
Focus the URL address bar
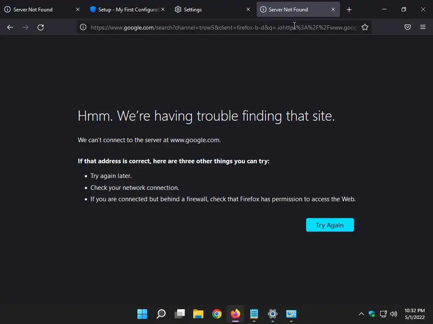pyautogui.click(x=224, y=27)
